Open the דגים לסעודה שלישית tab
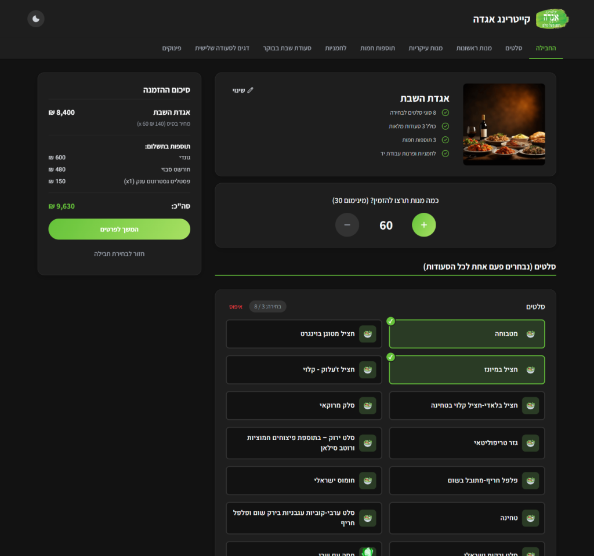 [222, 48]
